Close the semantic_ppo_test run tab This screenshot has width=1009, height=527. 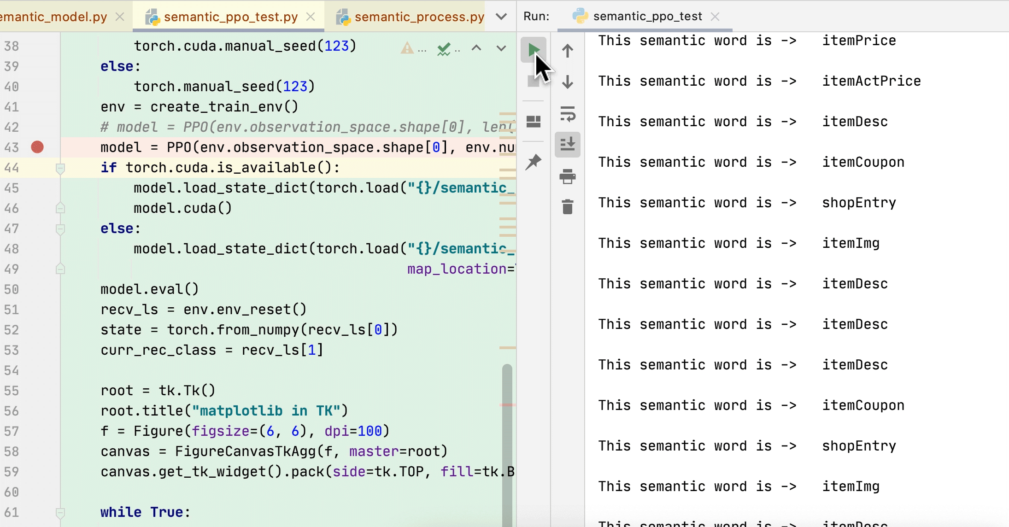(x=715, y=17)
